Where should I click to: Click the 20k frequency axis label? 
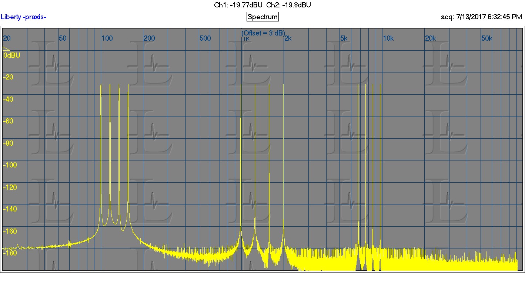coord(431,38)
